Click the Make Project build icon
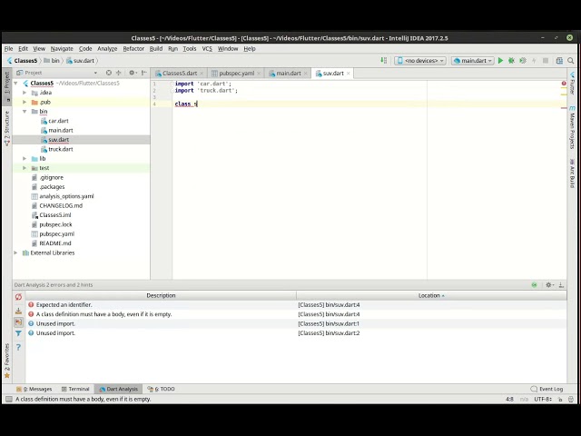The image size is (581, 436). [x=384, y=61]
